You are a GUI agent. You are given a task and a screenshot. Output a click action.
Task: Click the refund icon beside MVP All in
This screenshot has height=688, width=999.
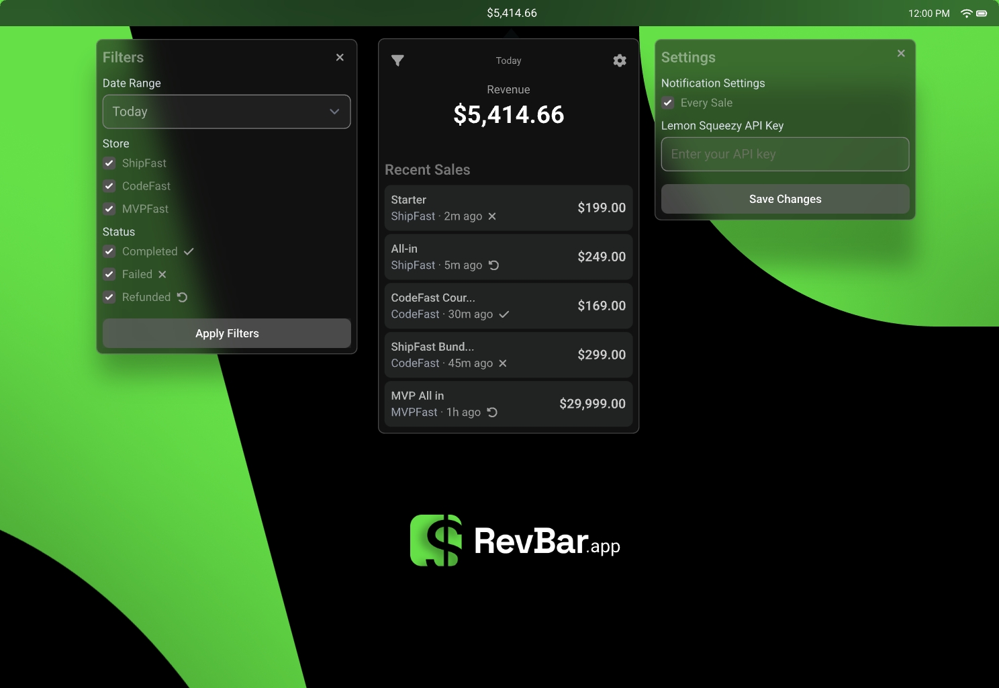pos(493,412)
